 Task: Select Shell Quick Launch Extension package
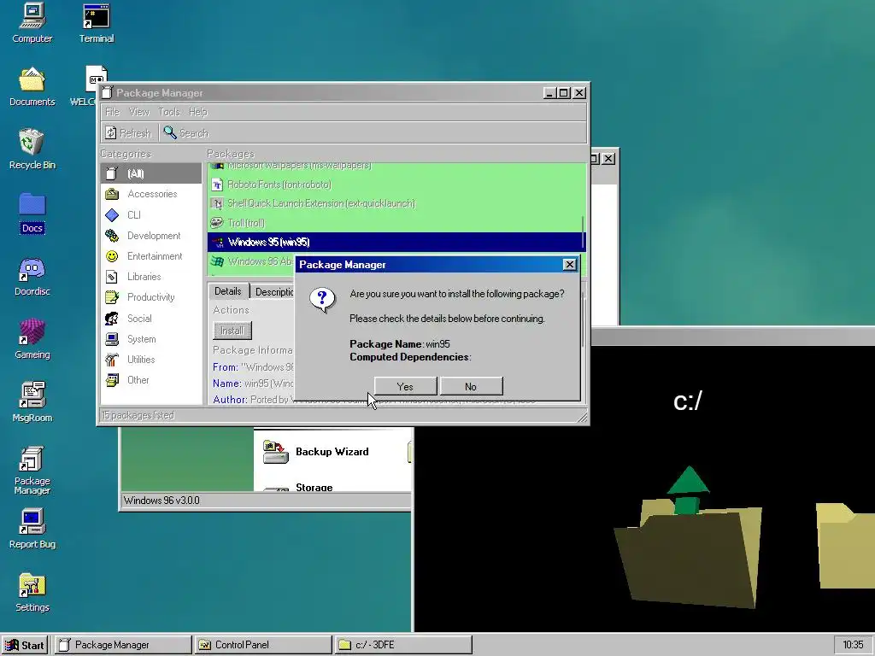pos(395,203)
